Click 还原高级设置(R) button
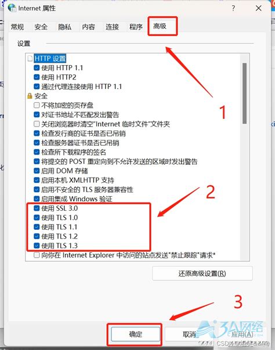Viewport: 275px width, 350px height. (202, 273)
